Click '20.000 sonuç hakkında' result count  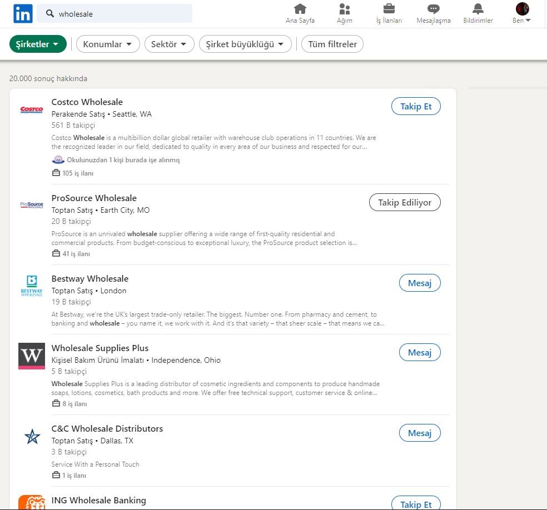pyautogui.click(x=48, y=78)
